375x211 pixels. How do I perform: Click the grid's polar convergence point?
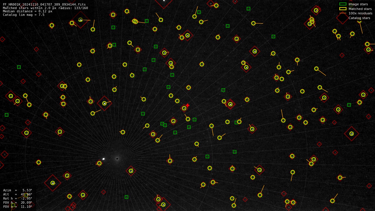[117, 158]
